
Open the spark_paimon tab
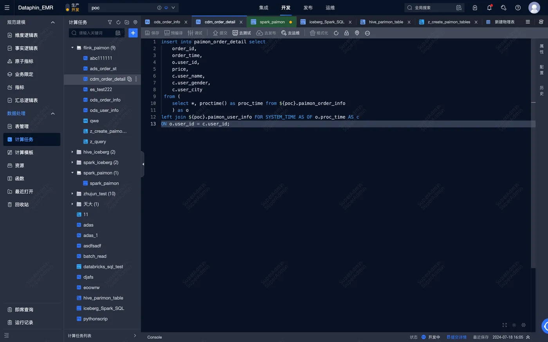click(272, 22)
